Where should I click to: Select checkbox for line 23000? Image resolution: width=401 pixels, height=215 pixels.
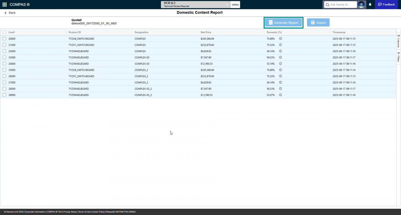[4, 57]
